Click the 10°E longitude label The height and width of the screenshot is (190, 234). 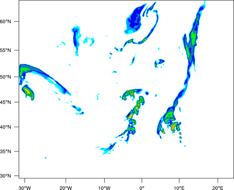(179, 188)
